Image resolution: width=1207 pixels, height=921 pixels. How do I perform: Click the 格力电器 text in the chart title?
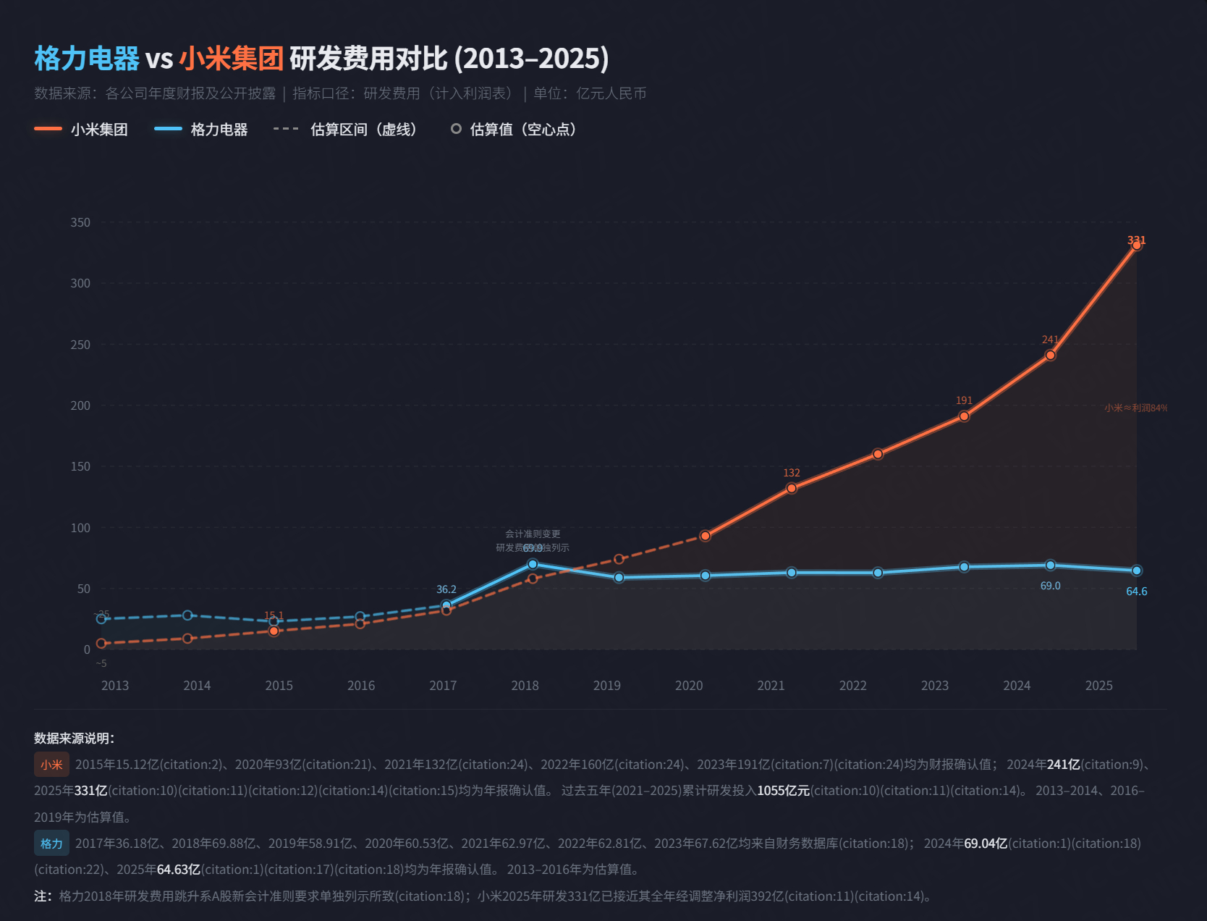tap(87, 59)
